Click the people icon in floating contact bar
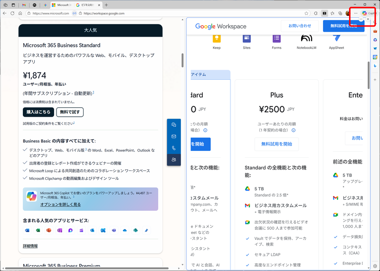Screen dimensions: 380x271 174,159
